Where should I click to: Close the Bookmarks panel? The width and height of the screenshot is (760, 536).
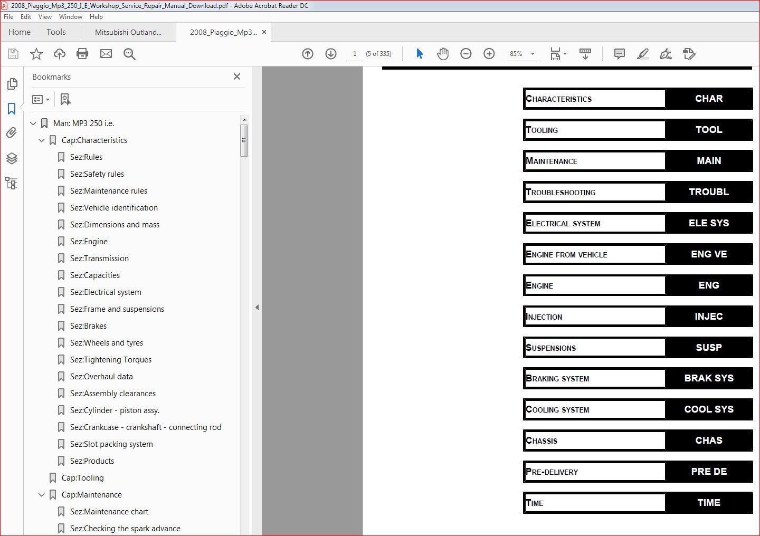pos(237,76)
